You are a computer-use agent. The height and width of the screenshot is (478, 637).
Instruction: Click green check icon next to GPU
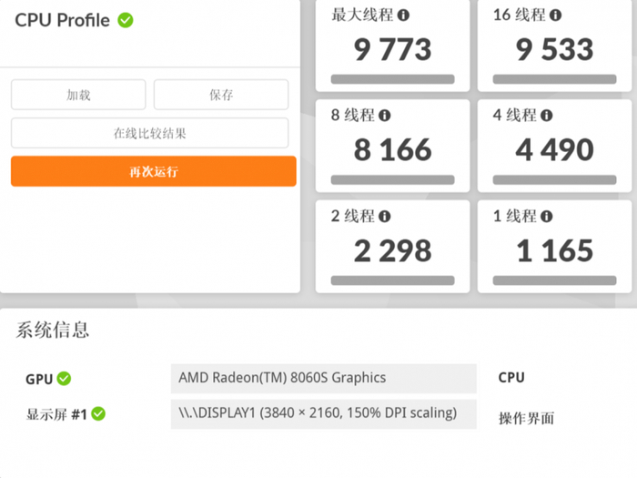pos(64,379)
